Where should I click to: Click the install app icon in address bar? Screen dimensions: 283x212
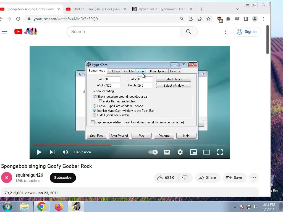[191, 19]
